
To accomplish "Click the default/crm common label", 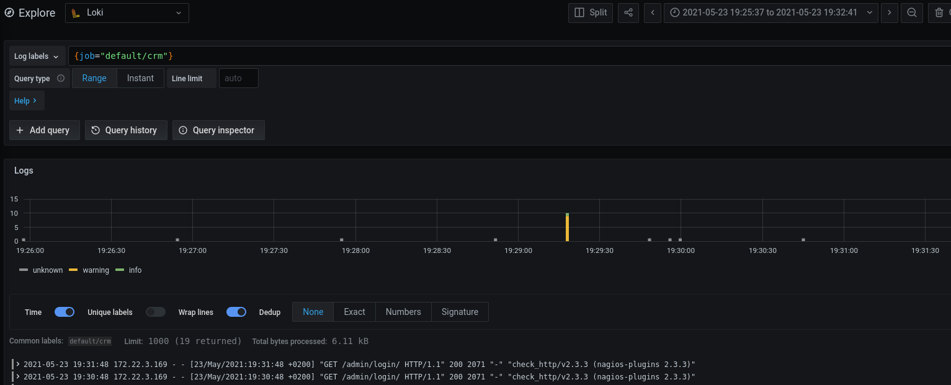I will 90,341.
